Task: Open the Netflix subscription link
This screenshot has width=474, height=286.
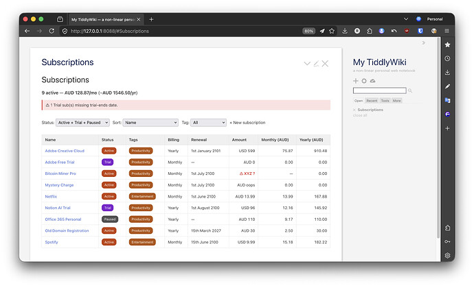Action: tap(51, 196)
